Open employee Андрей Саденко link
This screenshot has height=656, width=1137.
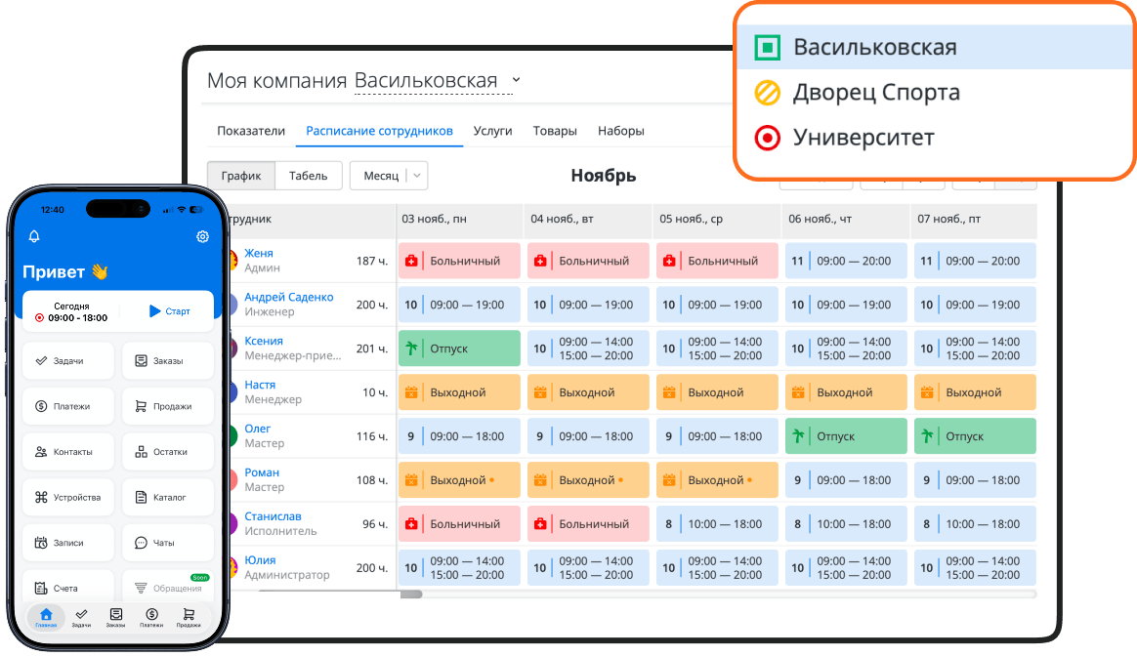[x=288, y=297]
